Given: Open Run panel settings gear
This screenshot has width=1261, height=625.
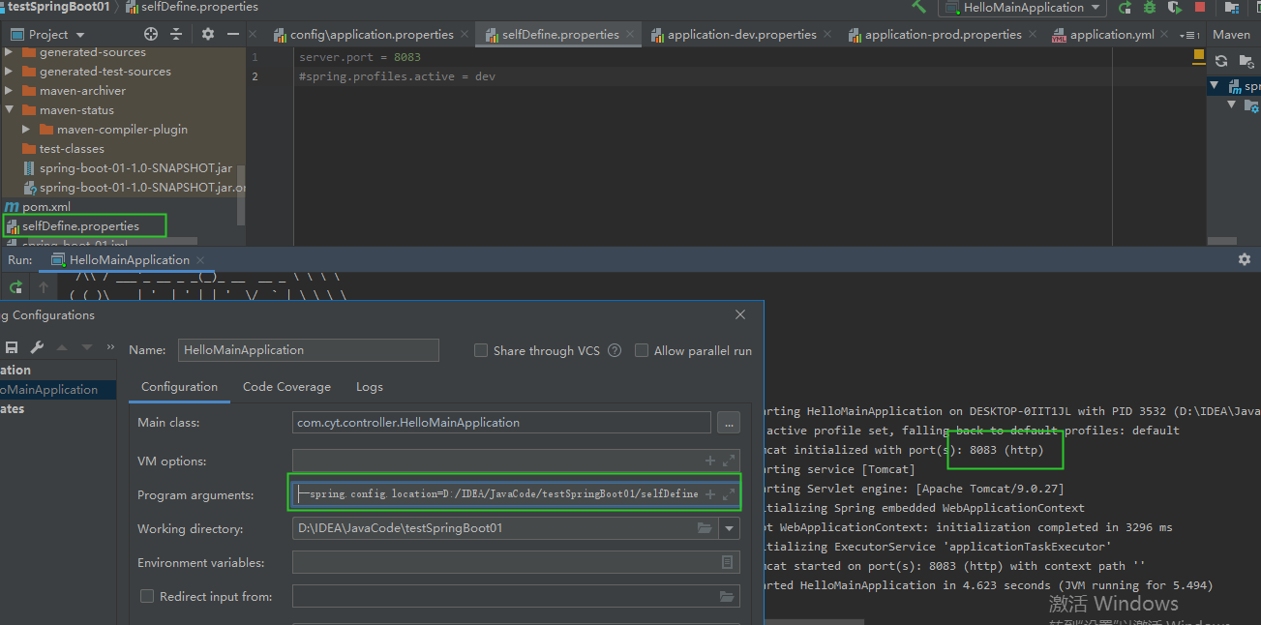Looking at the screenshot, I should click(x=1245, y=259).
